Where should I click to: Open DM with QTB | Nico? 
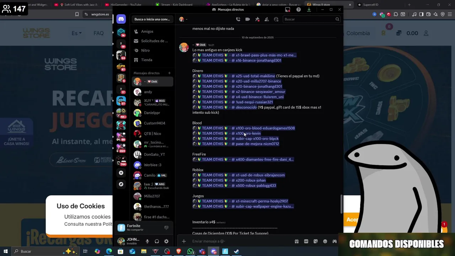[x=152, y=134]
